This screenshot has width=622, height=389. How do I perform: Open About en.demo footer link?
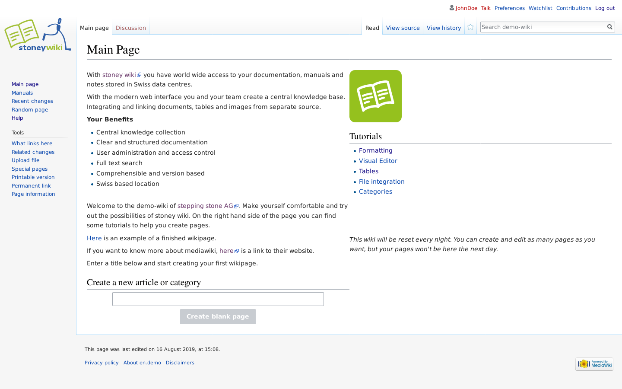click(x=142, y=363)
